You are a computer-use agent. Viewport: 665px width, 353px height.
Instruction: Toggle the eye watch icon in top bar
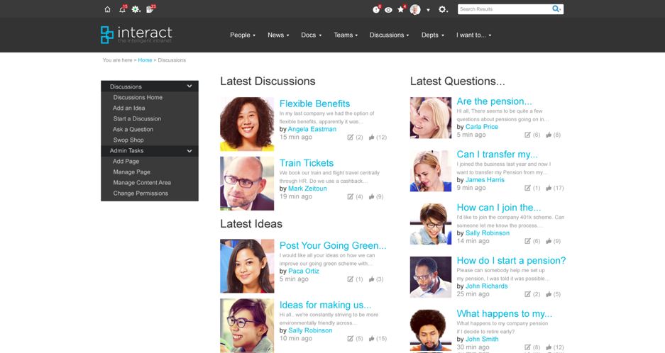[x=388, y=9]
